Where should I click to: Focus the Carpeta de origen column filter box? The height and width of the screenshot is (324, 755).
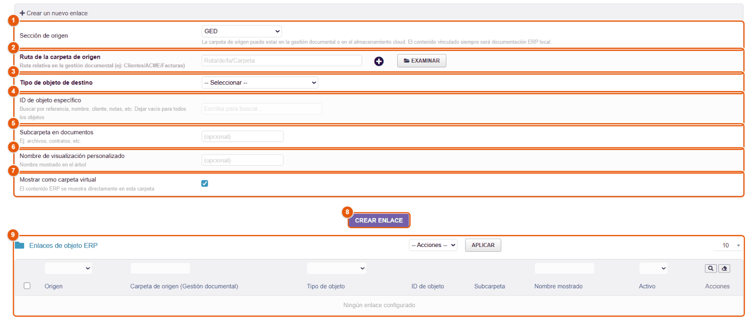pyautogui.click(x=160, y=268)
